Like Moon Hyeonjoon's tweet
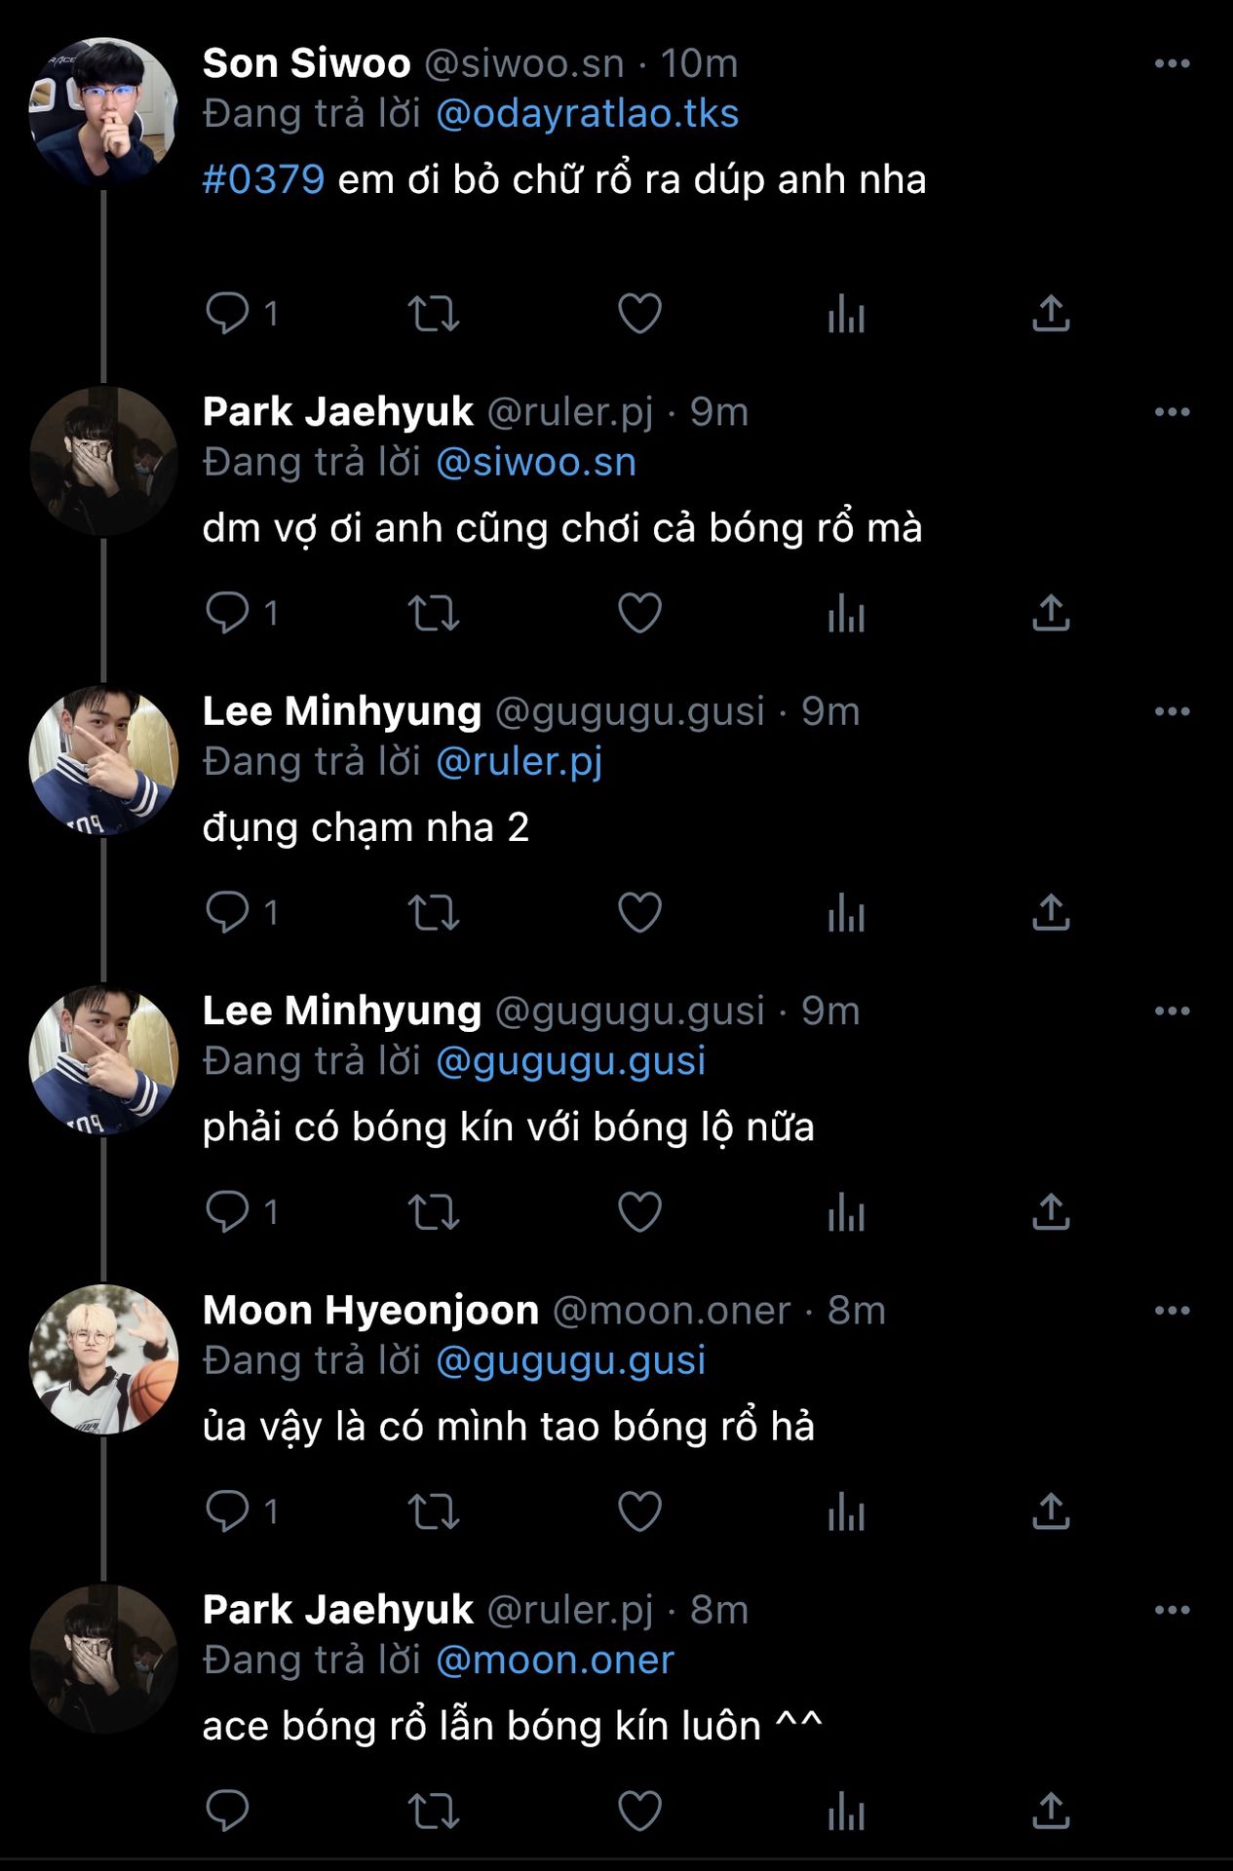 [x=639, y=1511]
